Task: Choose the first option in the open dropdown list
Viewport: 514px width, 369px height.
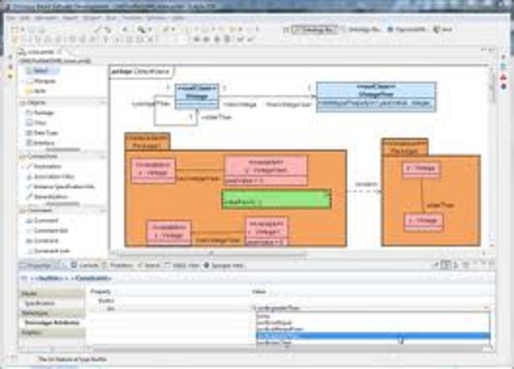Action: click(373, 316)
